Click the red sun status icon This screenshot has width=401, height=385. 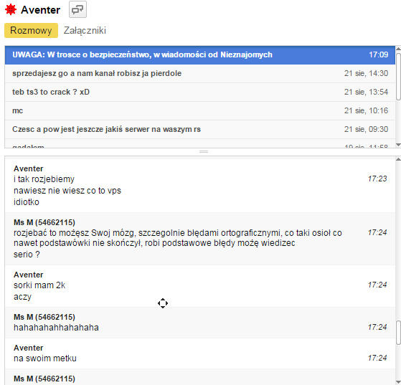click(11, 10)
